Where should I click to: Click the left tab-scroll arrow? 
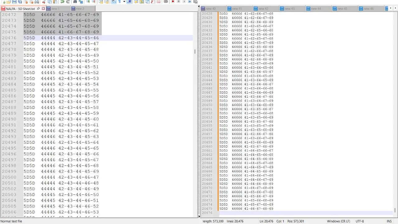391,8
